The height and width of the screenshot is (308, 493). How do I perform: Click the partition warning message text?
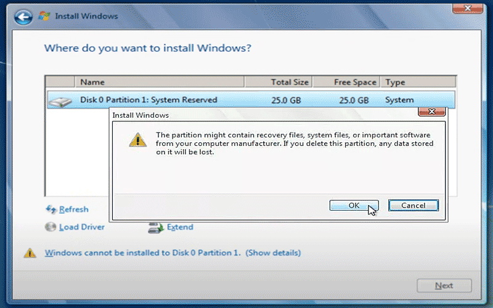[x=295, y=144]
